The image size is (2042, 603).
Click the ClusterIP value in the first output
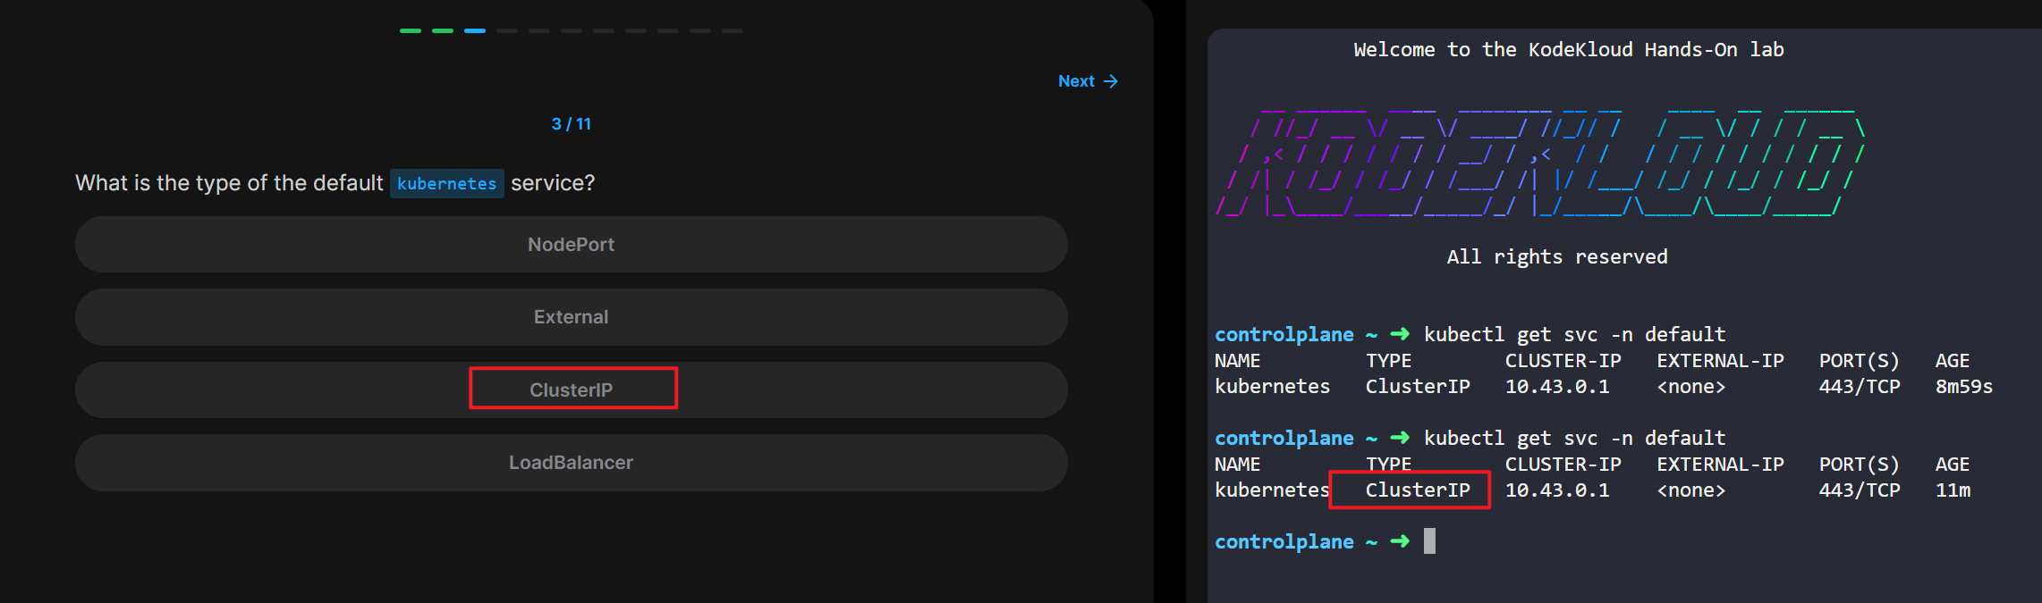pos(1418,387)
